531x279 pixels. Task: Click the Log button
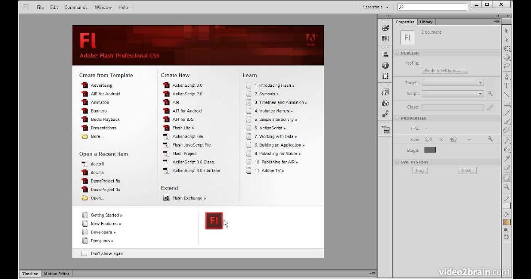click(x=420, y=170)
